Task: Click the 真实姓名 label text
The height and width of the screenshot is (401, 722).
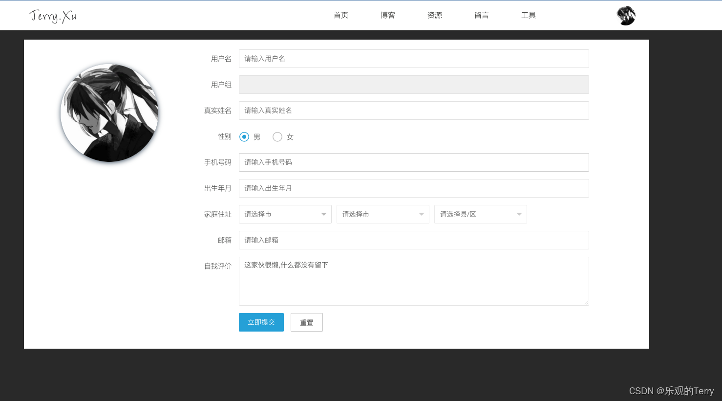Action: click(218, 111)
